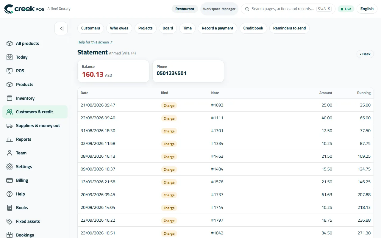The image size is (381, 238).
Task: Focus the search pages and records field
Action: 288,9
